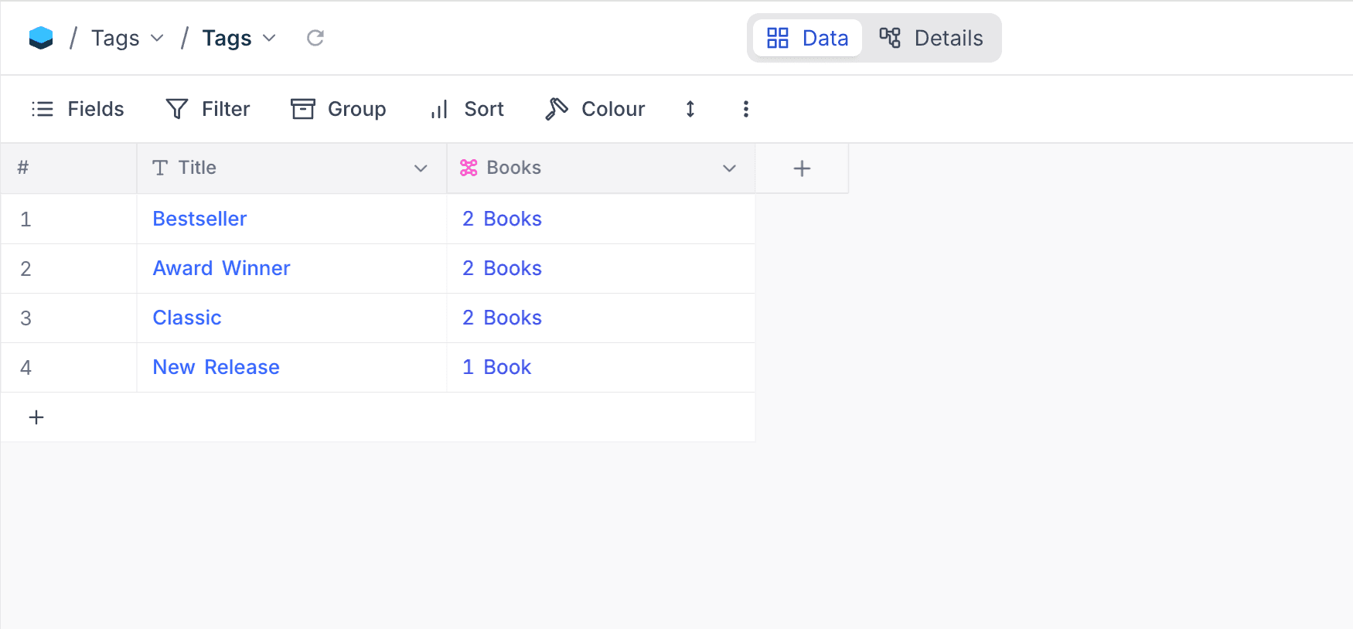Add a new field column

coord(802,168)
